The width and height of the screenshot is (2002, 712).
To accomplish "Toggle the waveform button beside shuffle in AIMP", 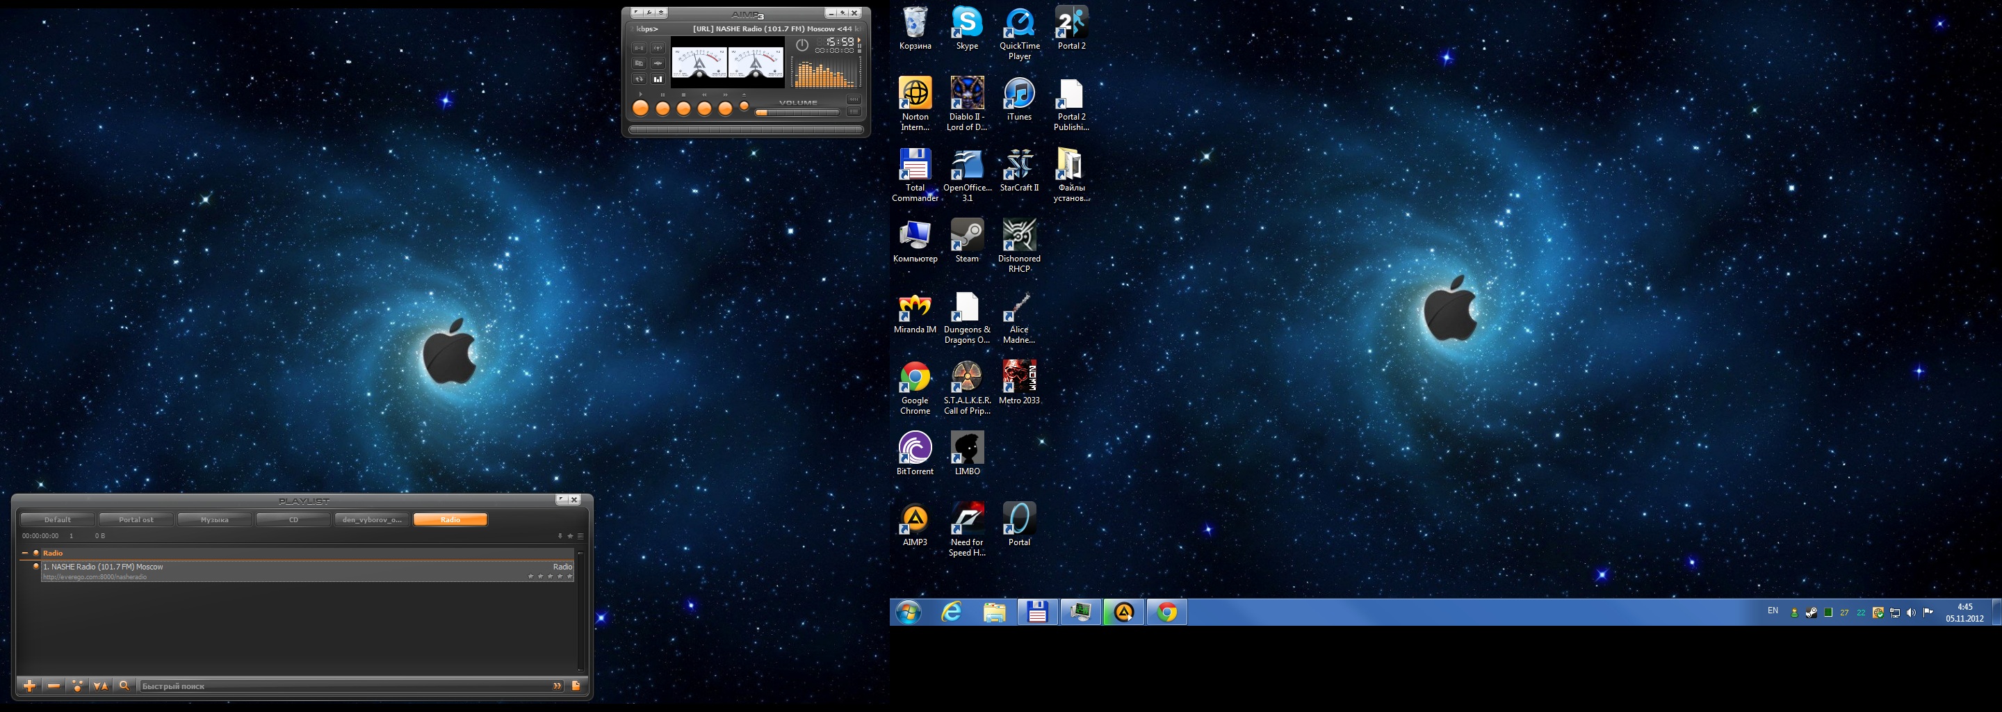I will click(658, 64).
